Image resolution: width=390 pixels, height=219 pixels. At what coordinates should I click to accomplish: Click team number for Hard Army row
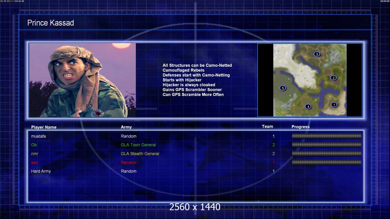(x=274, y=171)
